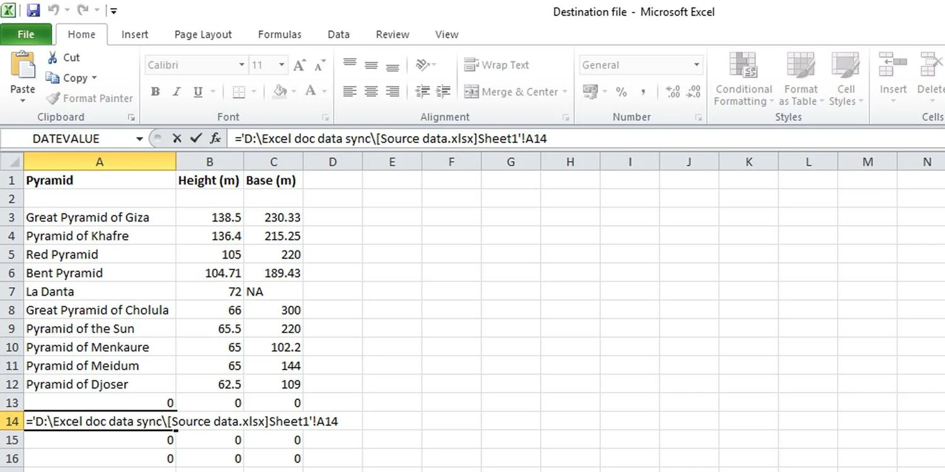Viewport: 945px width, 472px height.
Task: Align text right
Action: 392,92
